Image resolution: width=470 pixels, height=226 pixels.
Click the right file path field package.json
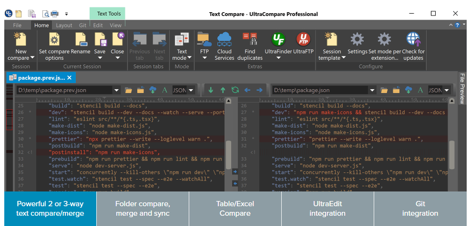point(320,90)
